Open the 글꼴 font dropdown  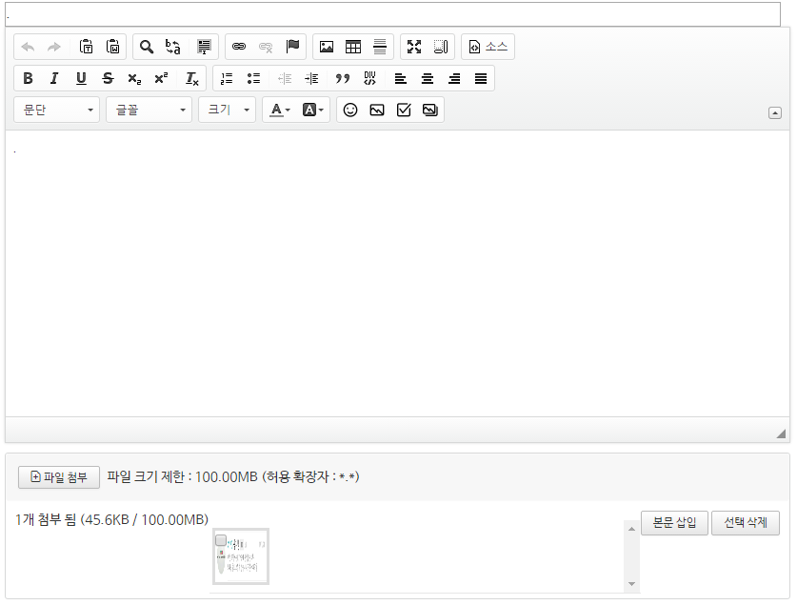pos(149,110)
